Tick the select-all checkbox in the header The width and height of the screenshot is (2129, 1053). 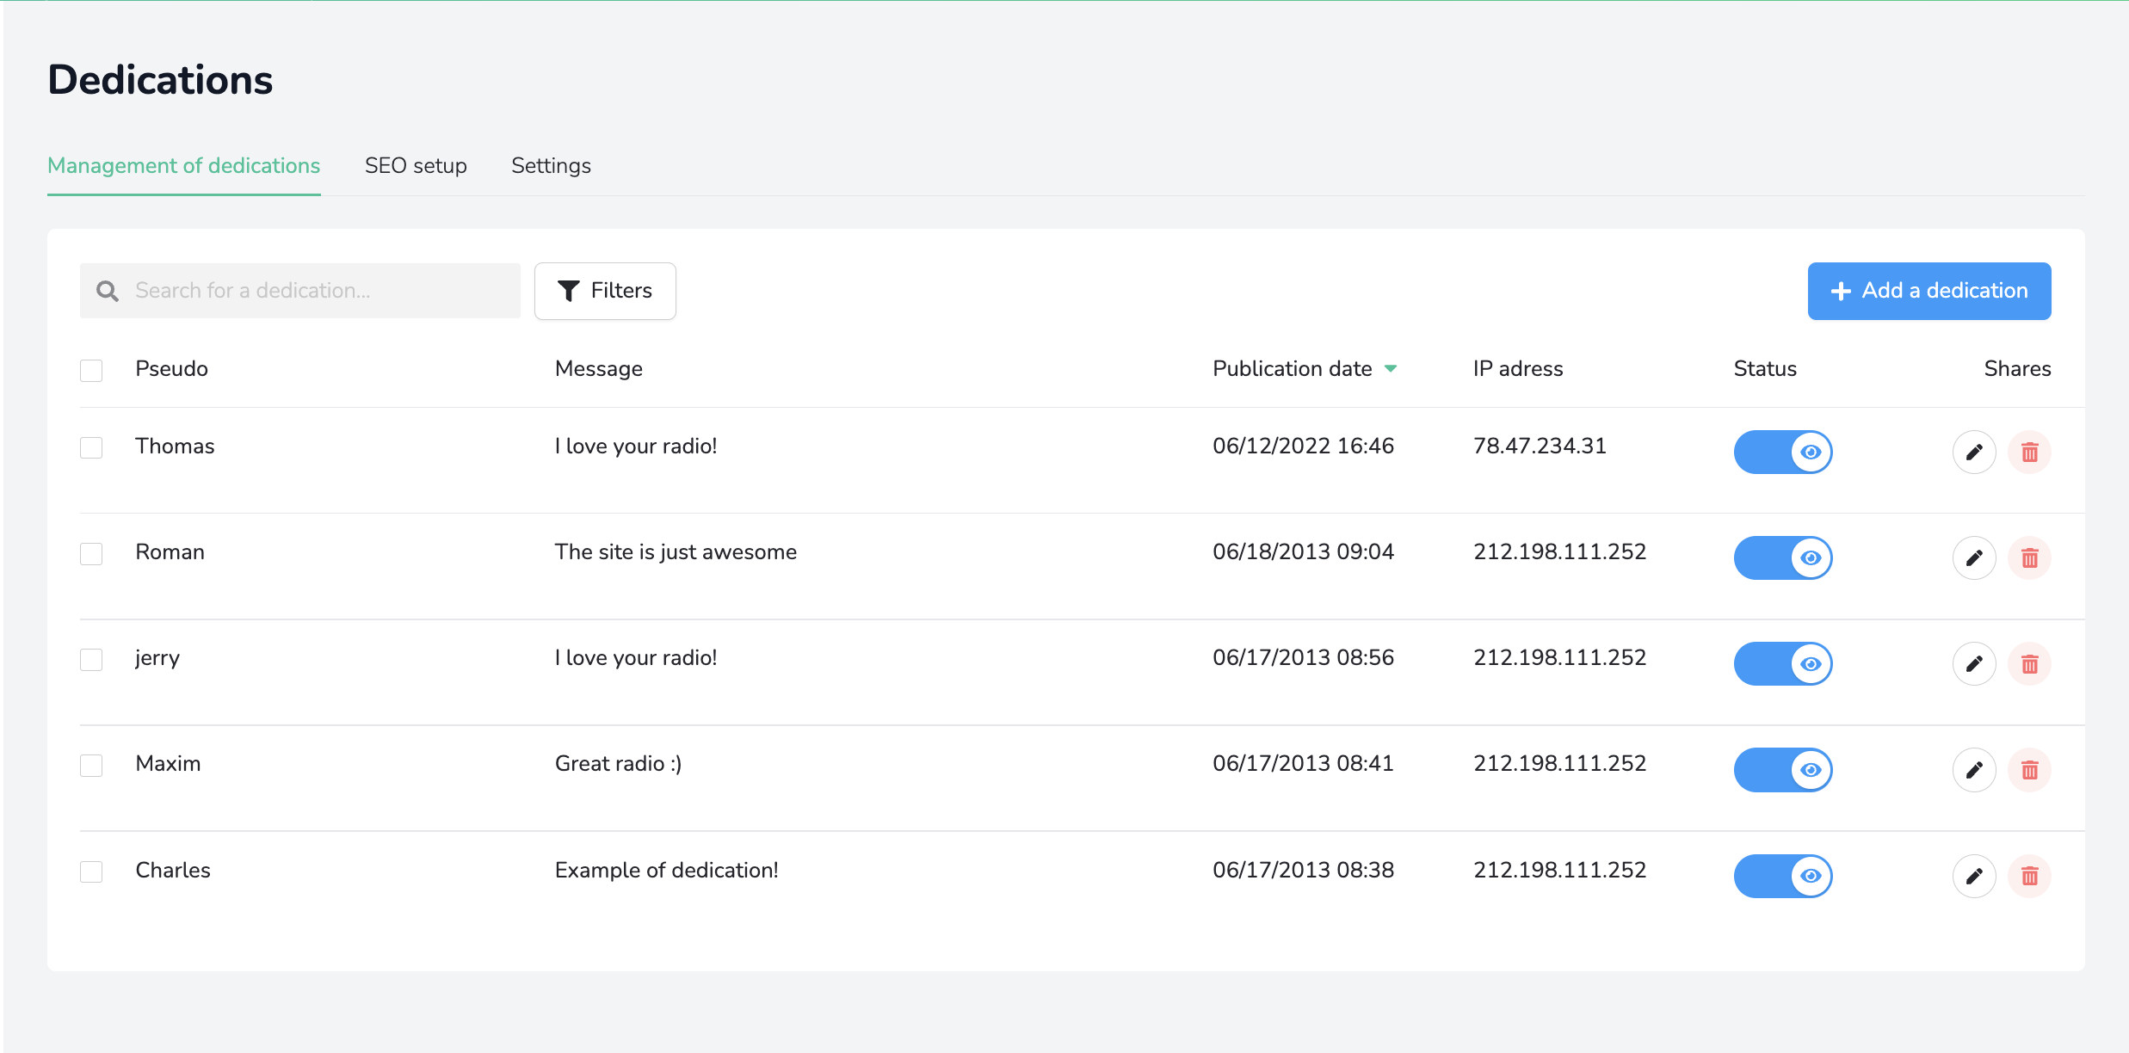click(x=91, y=370)
